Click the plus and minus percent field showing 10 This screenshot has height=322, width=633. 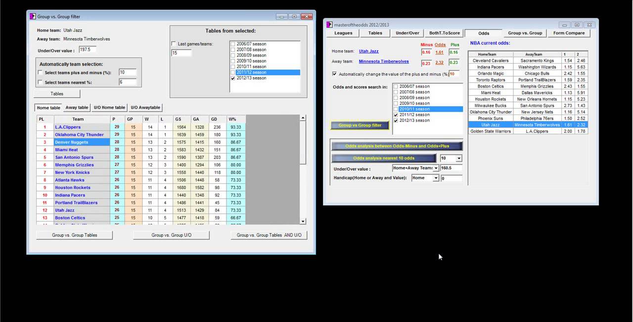[127, 73]
